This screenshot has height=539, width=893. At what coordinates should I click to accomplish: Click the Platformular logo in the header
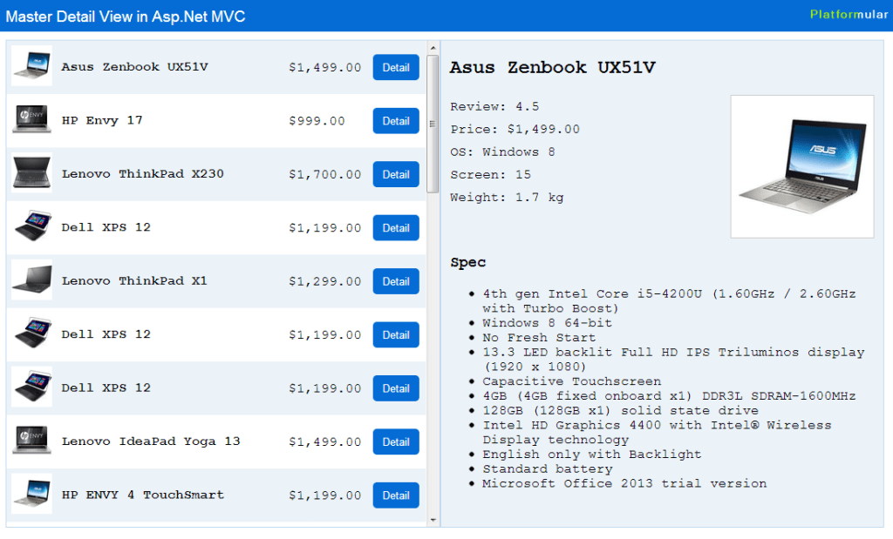[849, 15]
